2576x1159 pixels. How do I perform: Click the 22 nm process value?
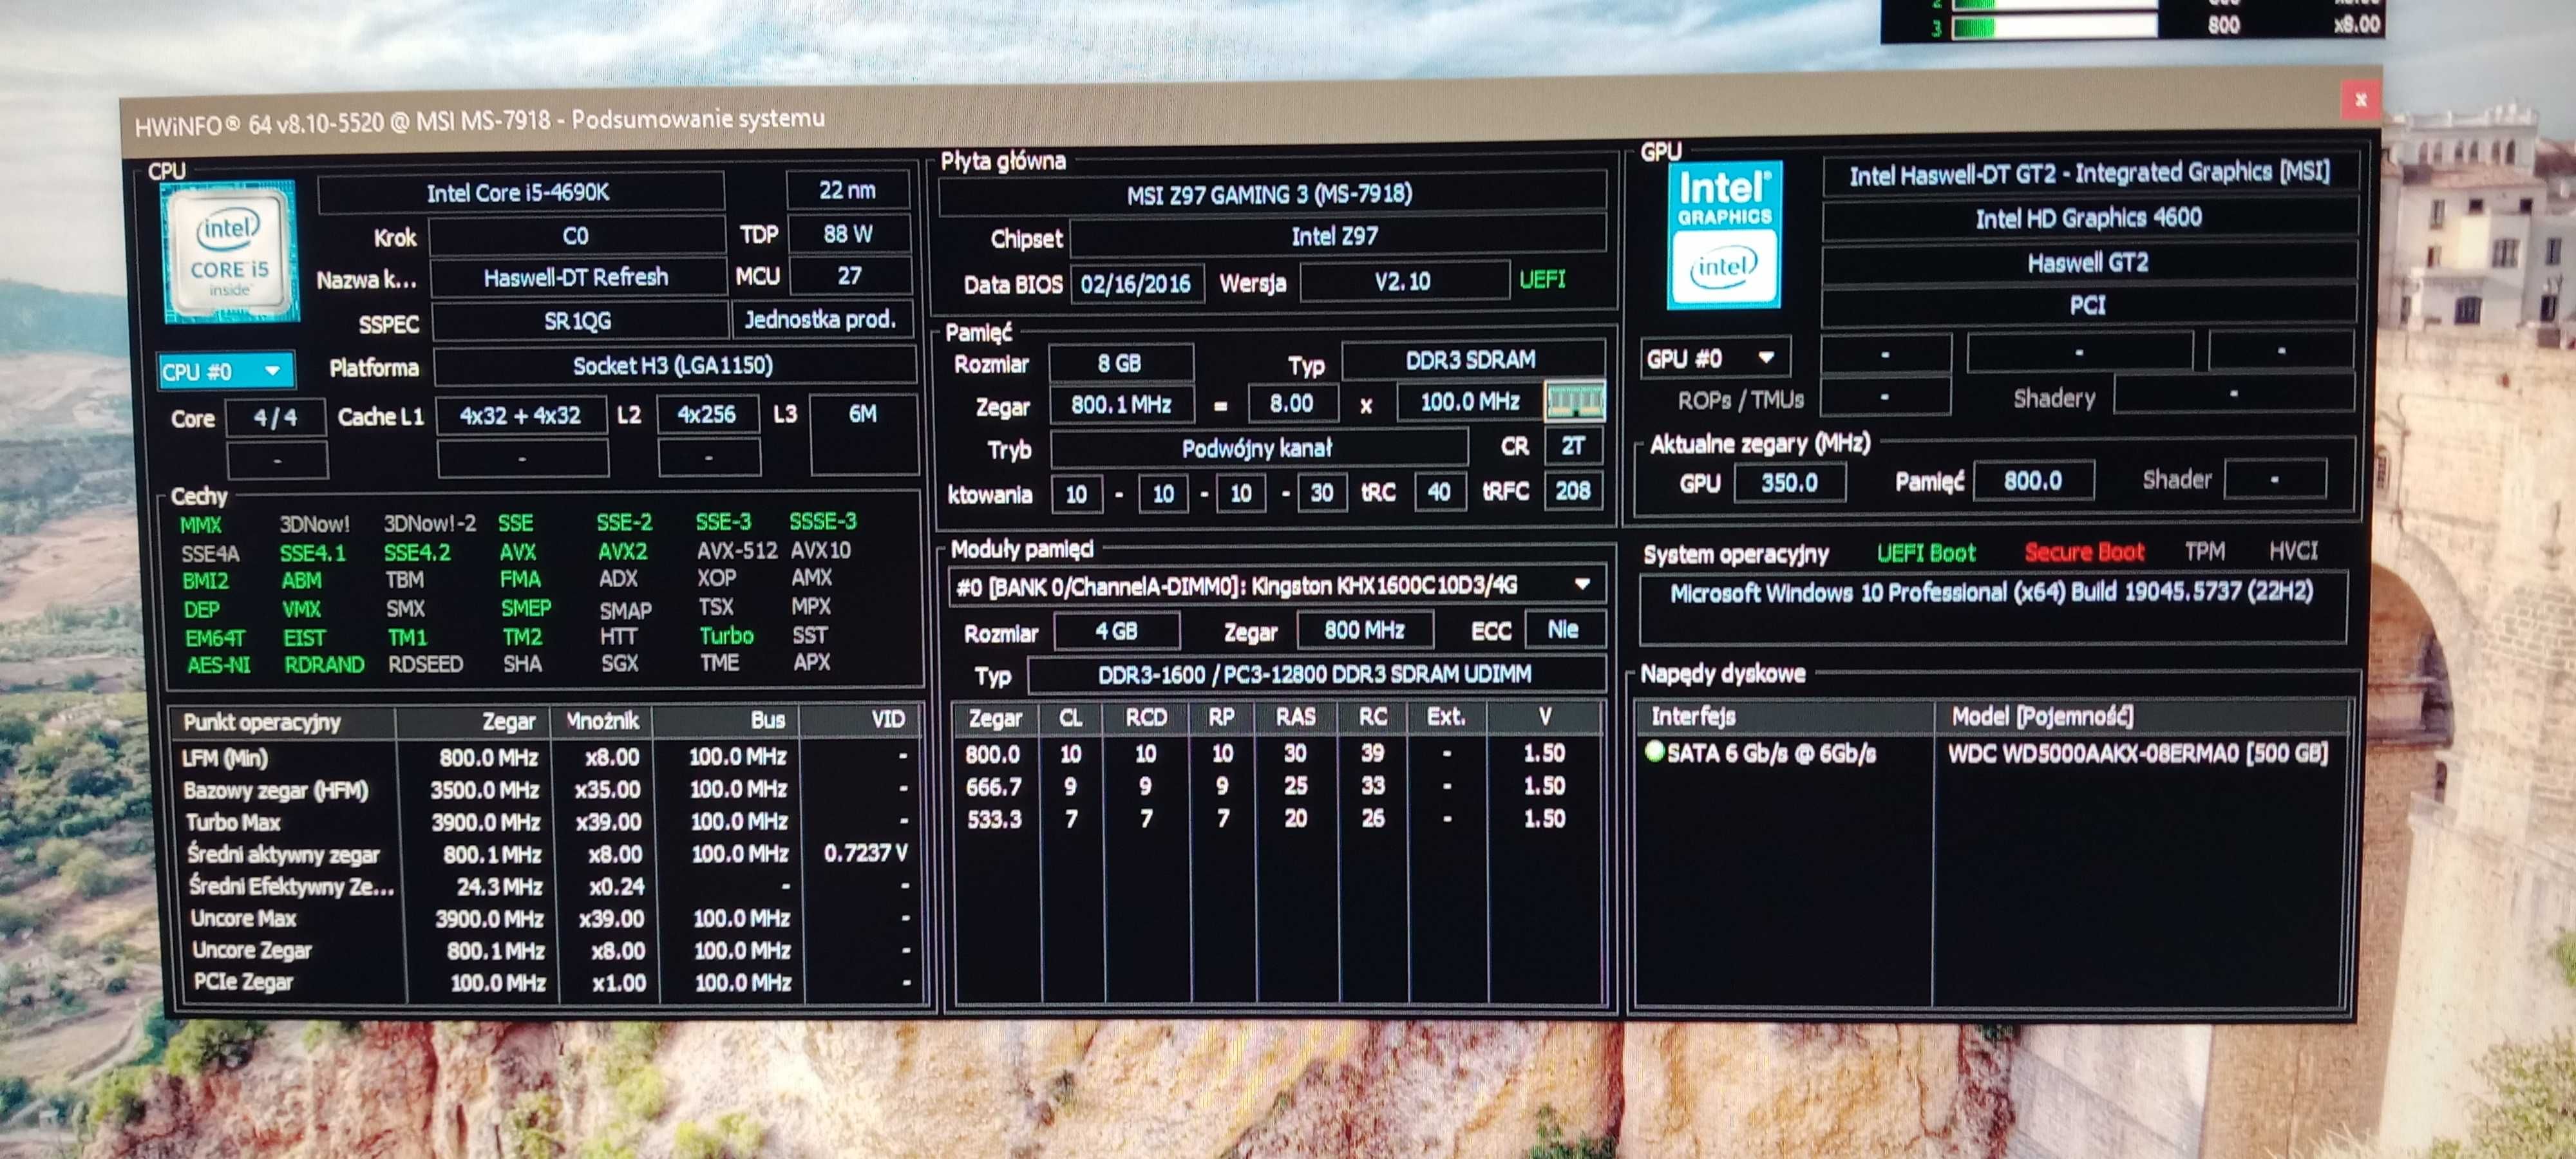coord(848,190)
